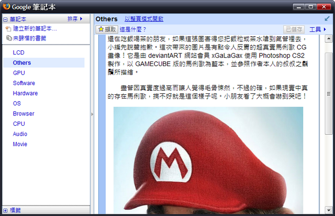This screenshot has height=216, width=335.
Task: Open the 排序 sort dropdown
Action: click(x=75, y=19)
